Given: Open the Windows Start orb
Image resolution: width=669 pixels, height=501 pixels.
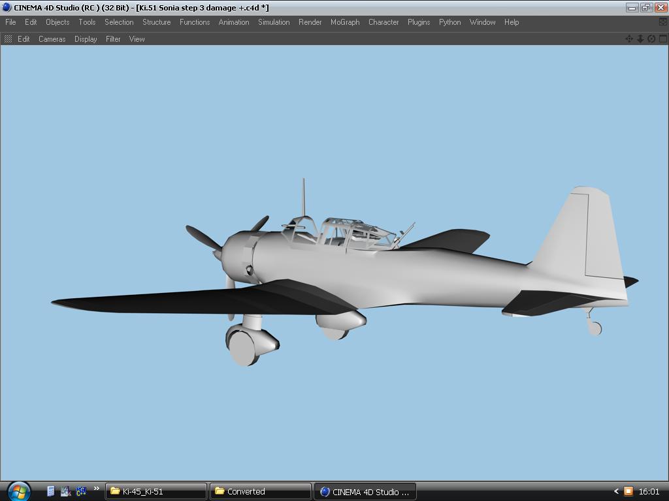Looking at the screenshot, I should [x=18, y=491].
